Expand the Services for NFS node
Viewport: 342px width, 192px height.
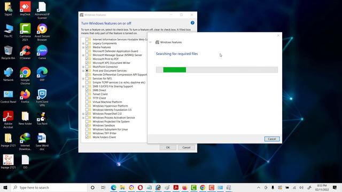click(83, 78)
